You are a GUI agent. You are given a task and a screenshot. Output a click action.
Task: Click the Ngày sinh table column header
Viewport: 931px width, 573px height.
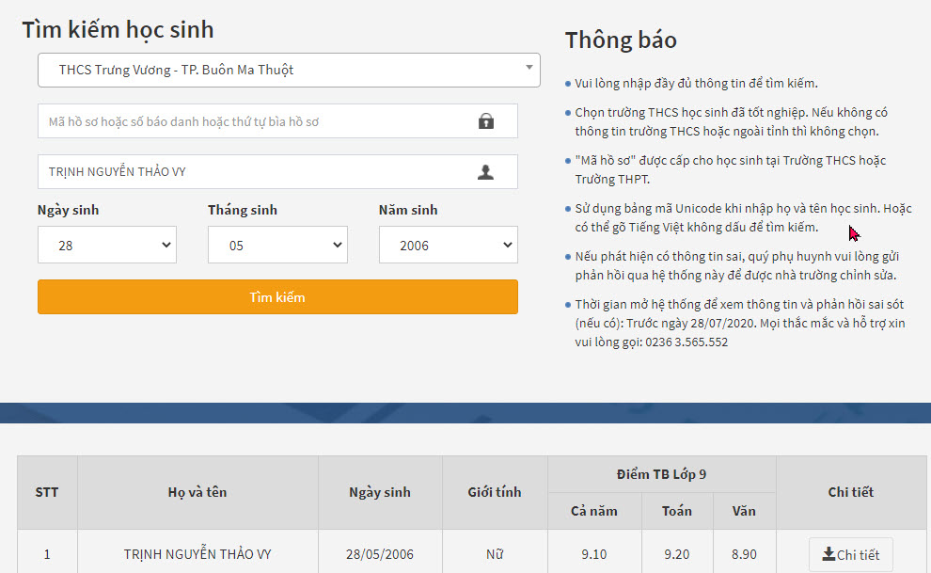tap(380, 492)
